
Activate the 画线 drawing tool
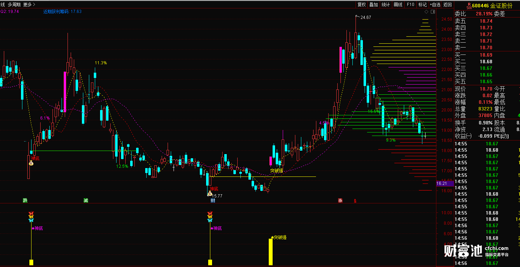coord(398,5)
